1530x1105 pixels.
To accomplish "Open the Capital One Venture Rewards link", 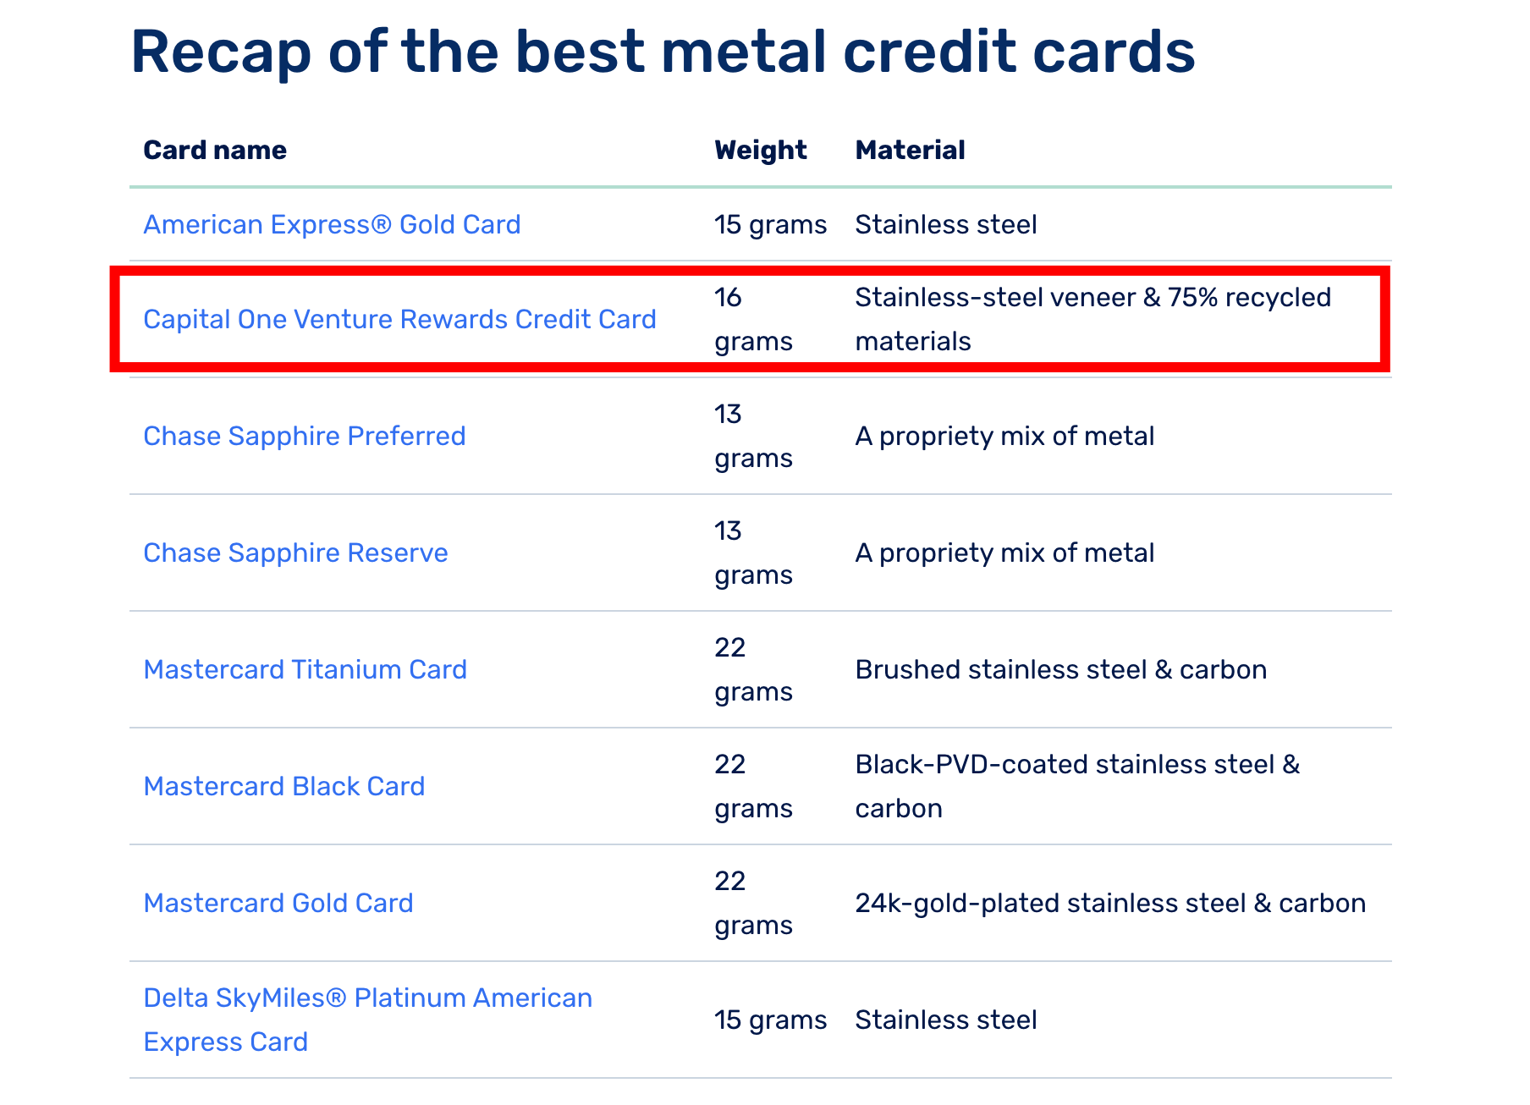I will point(399,319).
